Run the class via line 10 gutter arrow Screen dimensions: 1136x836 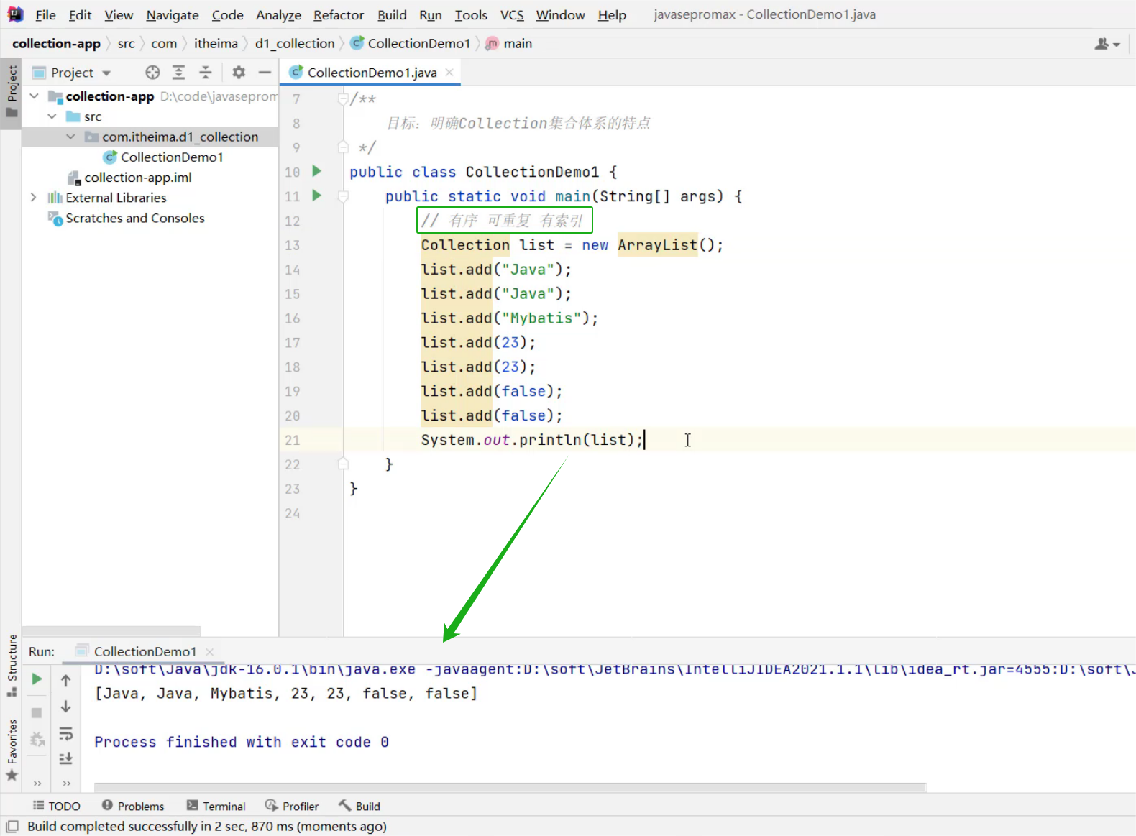pyautogui.click(x=316, y=171)
